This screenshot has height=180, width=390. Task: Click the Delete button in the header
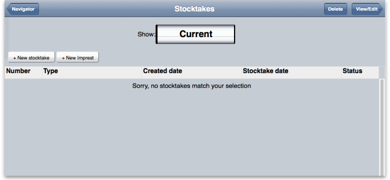point(335,9)
